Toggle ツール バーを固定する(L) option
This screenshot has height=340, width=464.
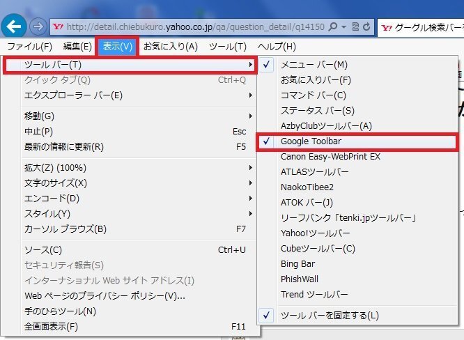coord(357,316)
